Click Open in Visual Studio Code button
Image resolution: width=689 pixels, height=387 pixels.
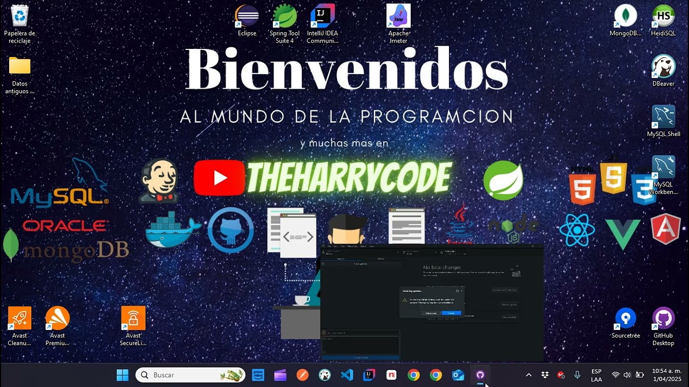click(504, 290)
